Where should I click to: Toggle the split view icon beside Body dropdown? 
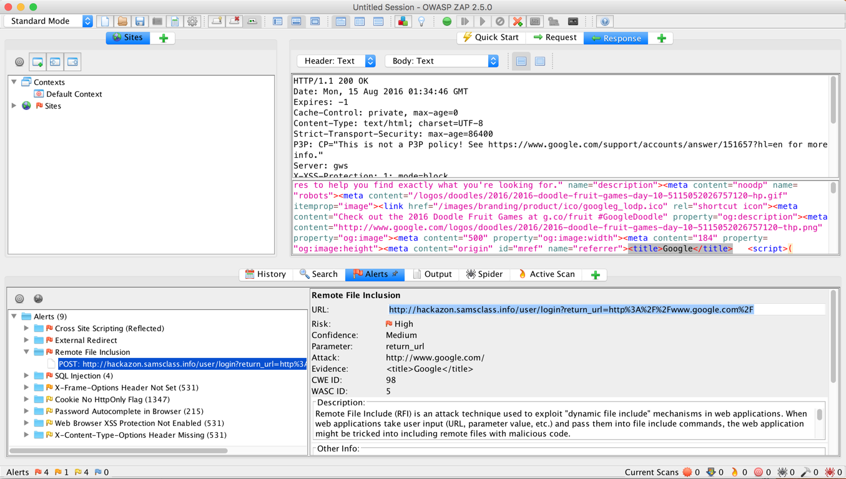521,61
